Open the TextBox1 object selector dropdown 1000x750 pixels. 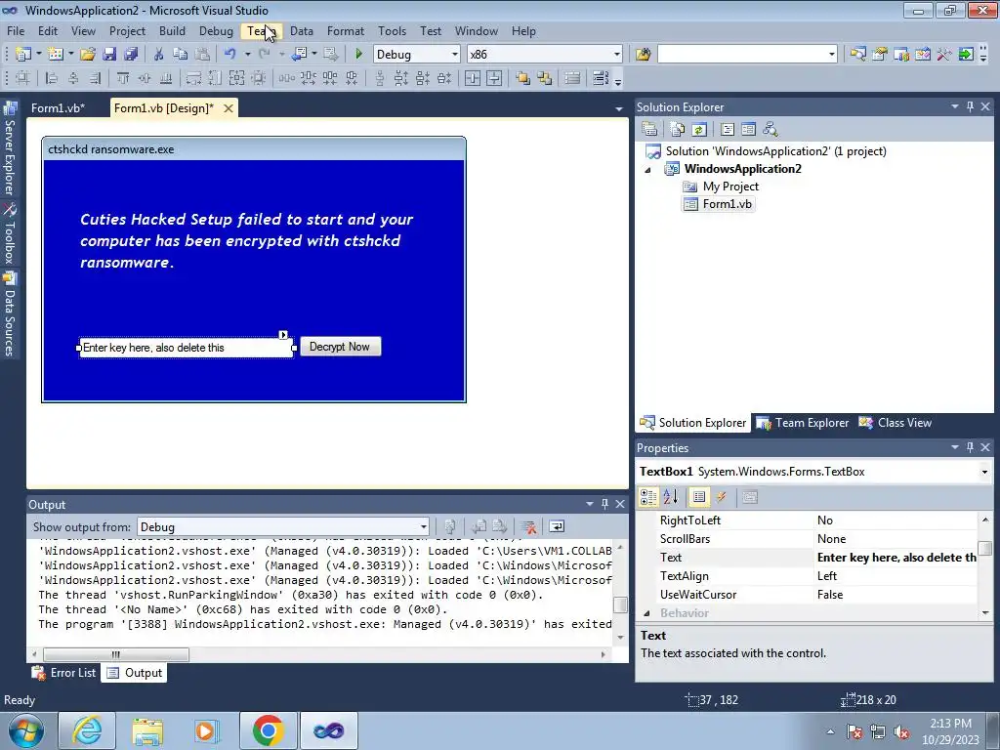[x=984, y=472]
